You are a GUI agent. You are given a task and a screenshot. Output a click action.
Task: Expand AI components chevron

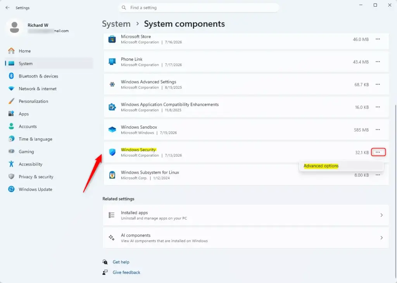(x=381, y=238)
